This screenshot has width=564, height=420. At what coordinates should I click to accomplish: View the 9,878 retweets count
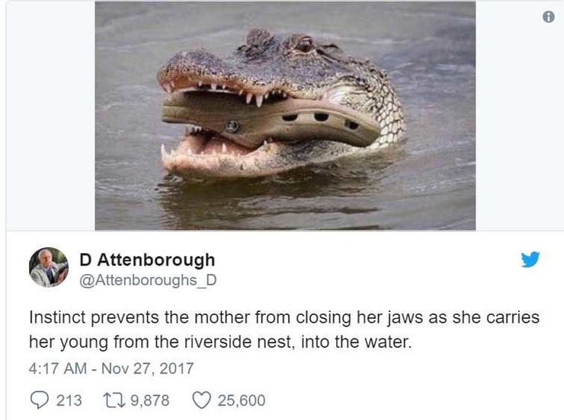point(149,400)
